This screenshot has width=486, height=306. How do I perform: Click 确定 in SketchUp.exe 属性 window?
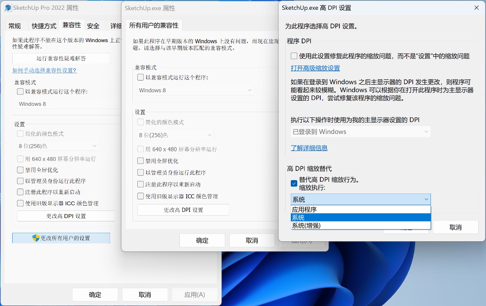coord(202,240)
